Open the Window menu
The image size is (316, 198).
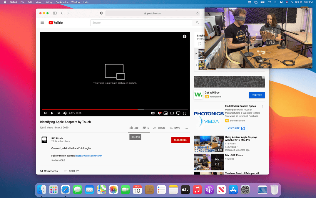click(75, 2)
